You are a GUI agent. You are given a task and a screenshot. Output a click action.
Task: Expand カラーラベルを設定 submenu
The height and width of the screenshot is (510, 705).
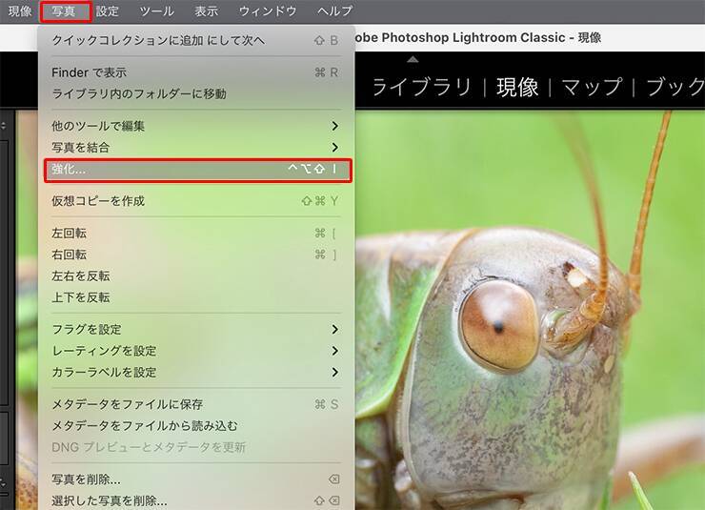[196, 372]
